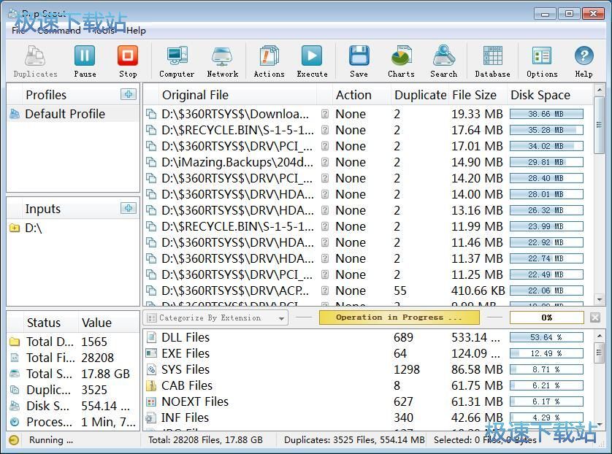Select the D:\ input entry
This screenshot has height=454, width=612.
34,228
